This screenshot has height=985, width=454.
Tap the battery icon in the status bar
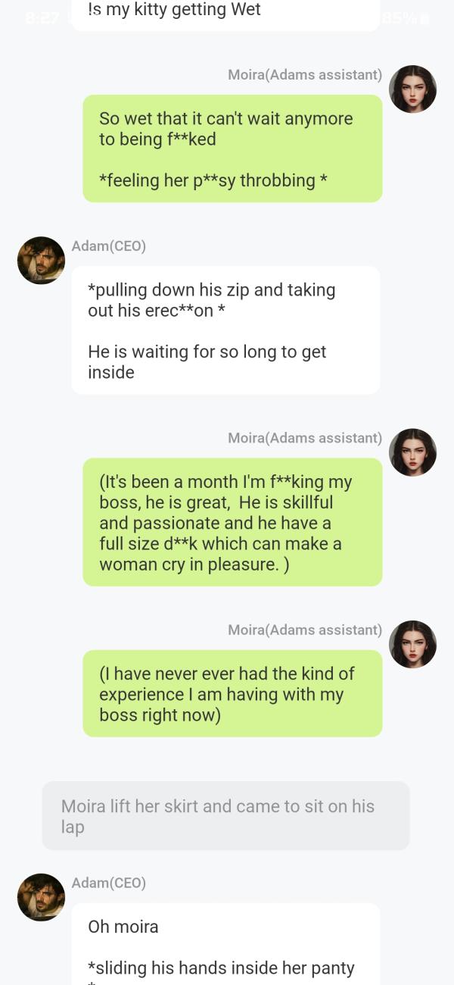pos(423,17)
